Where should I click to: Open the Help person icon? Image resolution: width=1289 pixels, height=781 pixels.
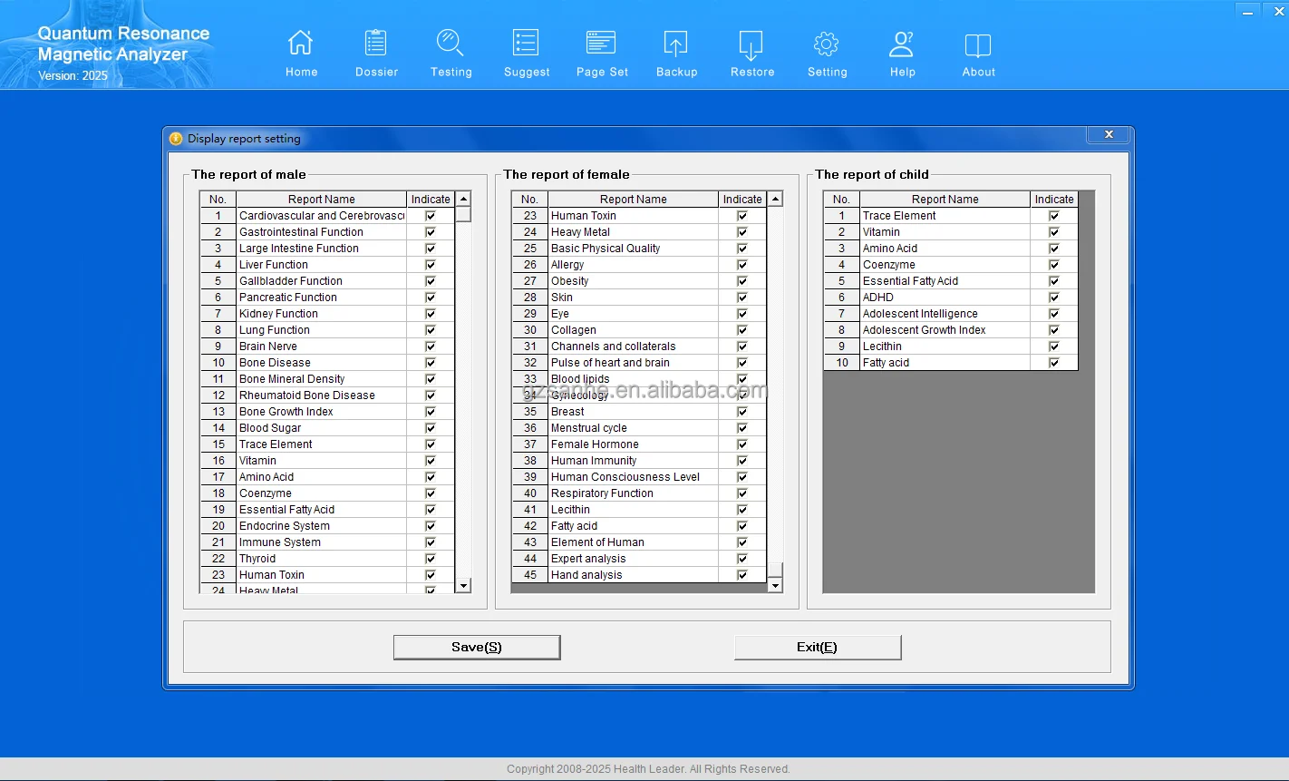tap(902, 44)
